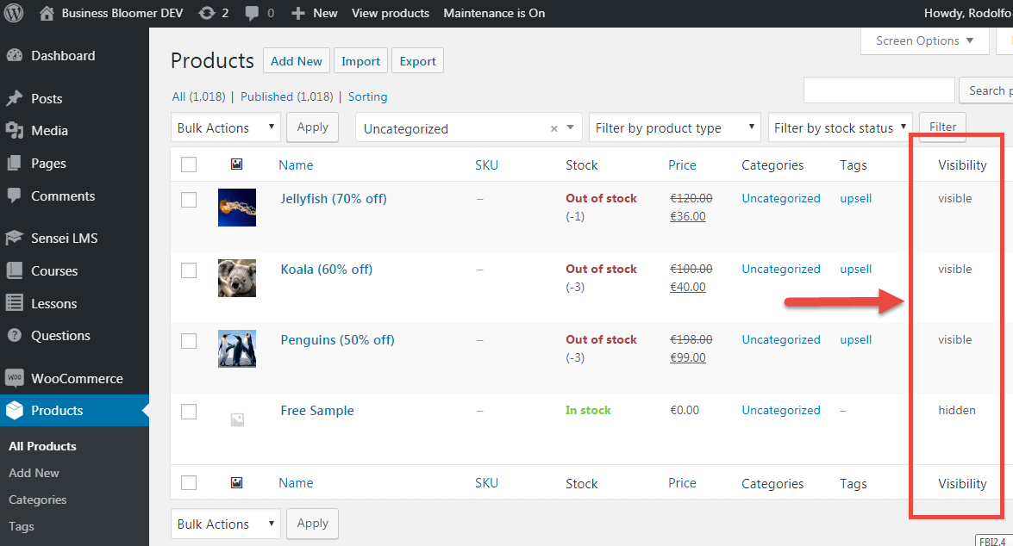Screen dimensions: 1013x546
Task: Click the WordPress logo in admin bar
Action: coord(13,13)
